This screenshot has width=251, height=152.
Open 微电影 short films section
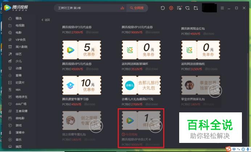coord(20,118)
